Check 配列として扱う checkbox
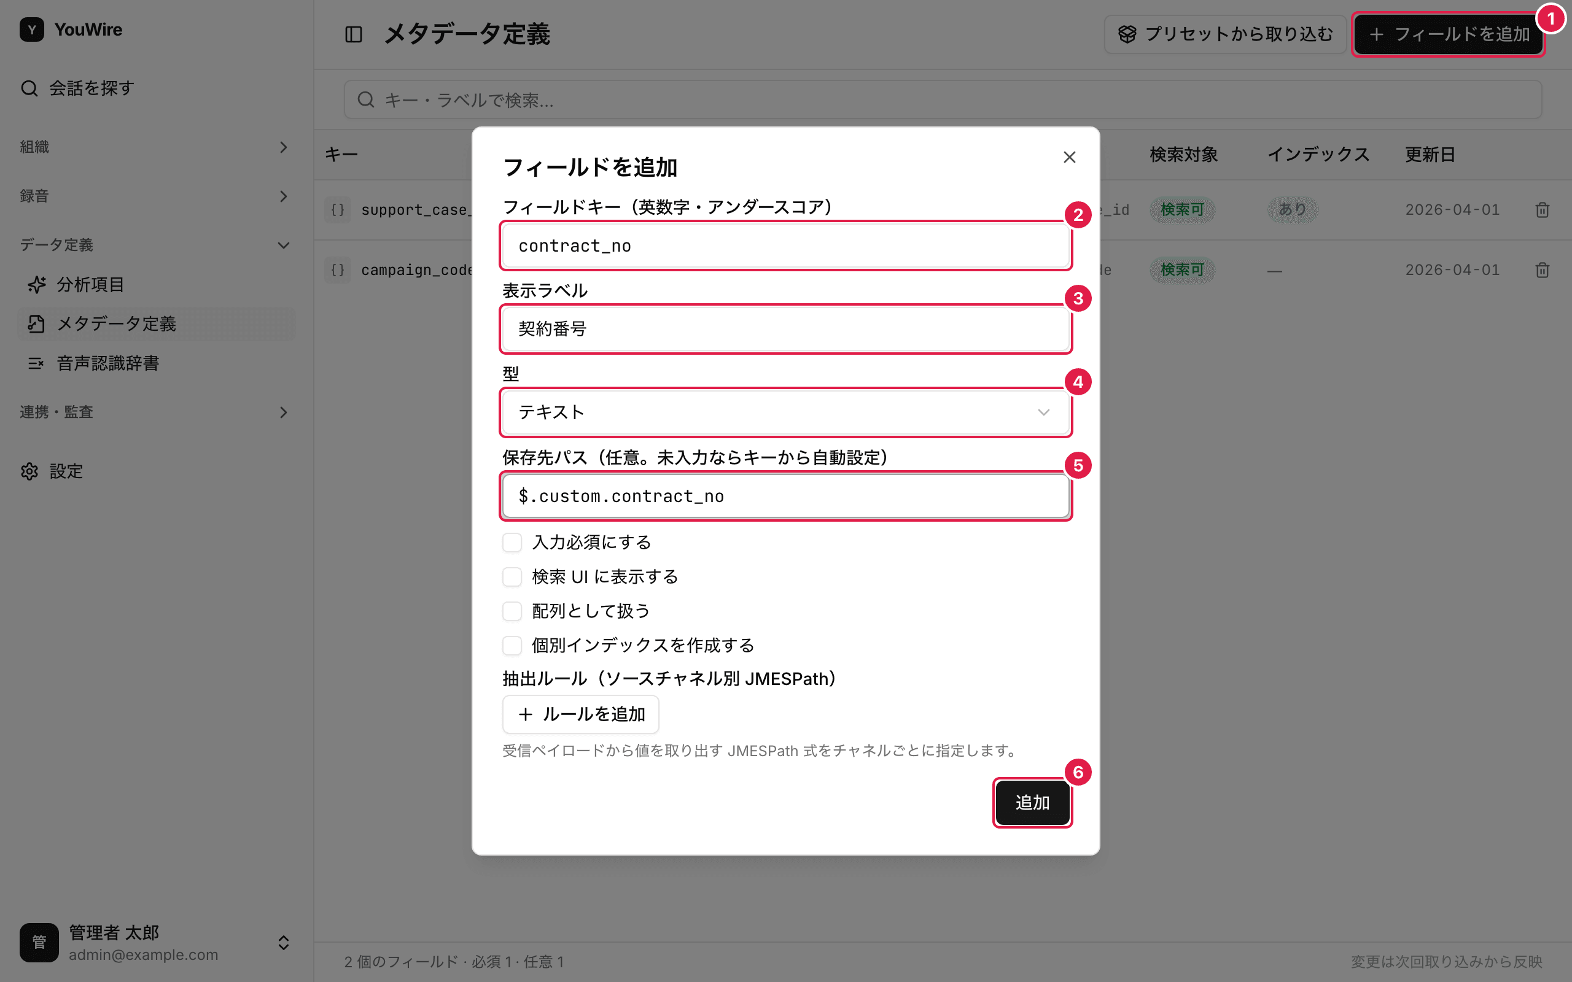 (x=512, y=611)
